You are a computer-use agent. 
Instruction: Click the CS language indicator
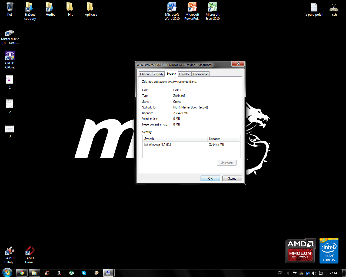tap(280, 272)
